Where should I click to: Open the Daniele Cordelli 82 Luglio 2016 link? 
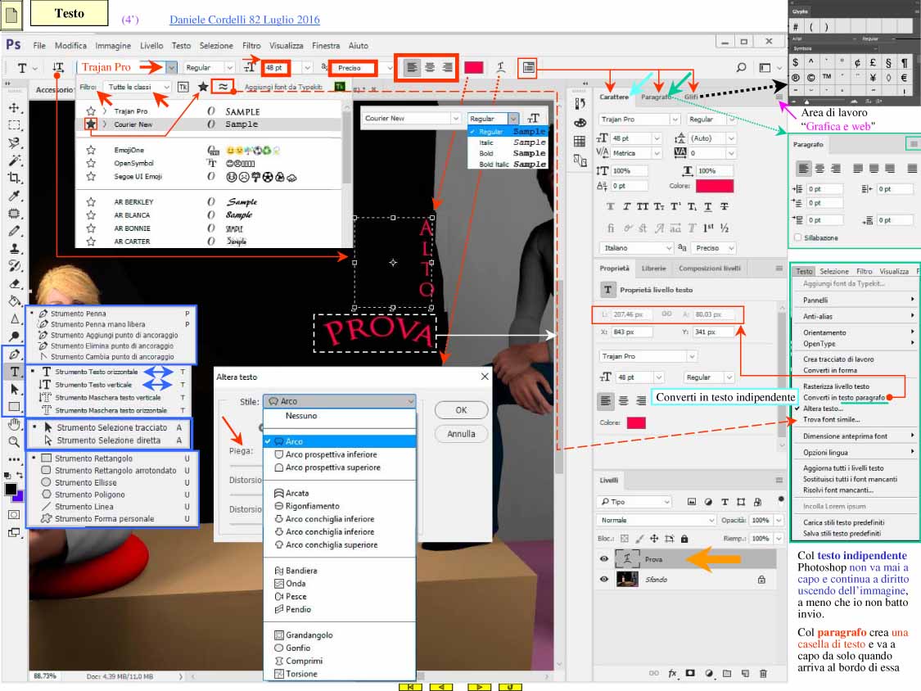tap(245, 20)
